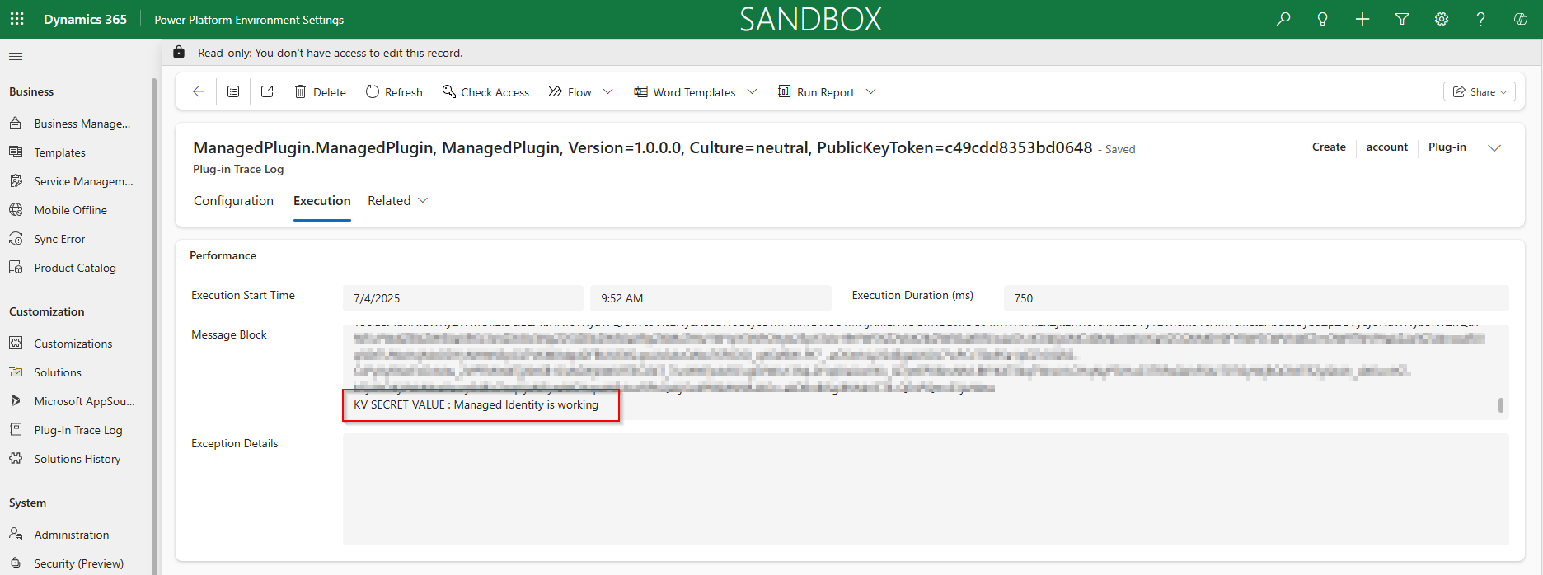The width and height of the screenshot is (1543, 575).
Task: Click the Dynamics 365 title link
Action: [x=85, y=19]
